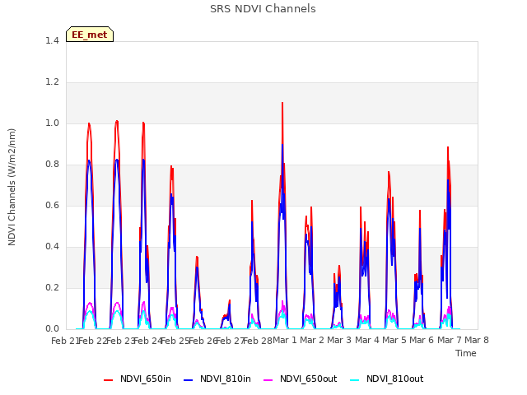527x395 pixels.
Task: Click the red peak at Feb 23
Action: click(x=117, y=121)
